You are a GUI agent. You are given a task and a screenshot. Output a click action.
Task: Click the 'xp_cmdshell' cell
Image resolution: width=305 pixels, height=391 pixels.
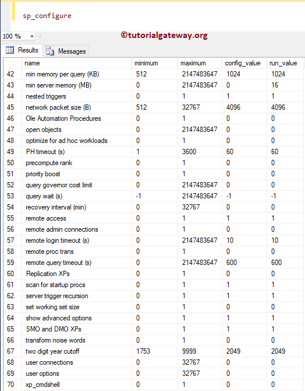coord(77,385)
